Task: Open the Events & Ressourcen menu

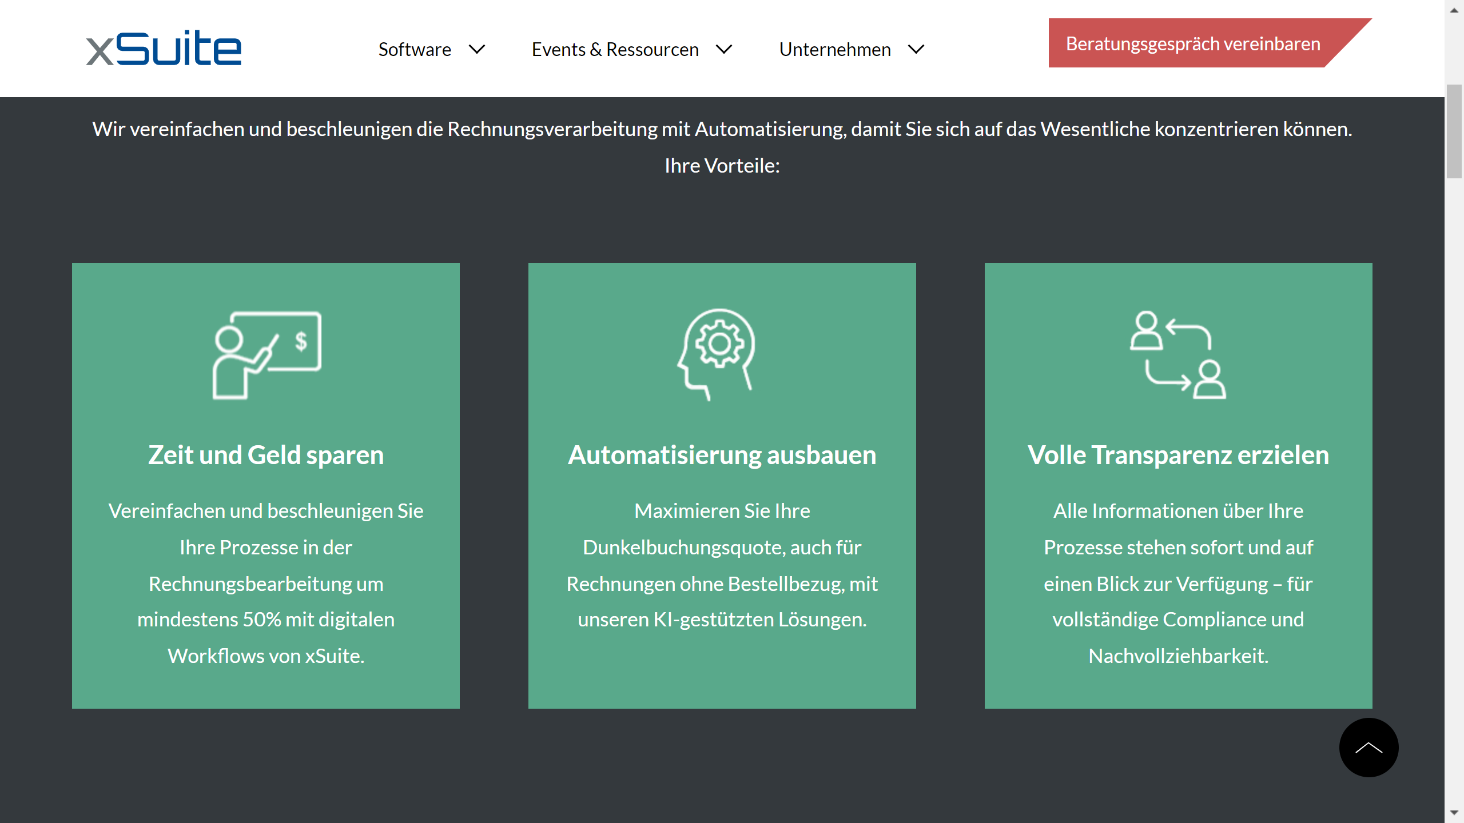Action: pos(615,50)
